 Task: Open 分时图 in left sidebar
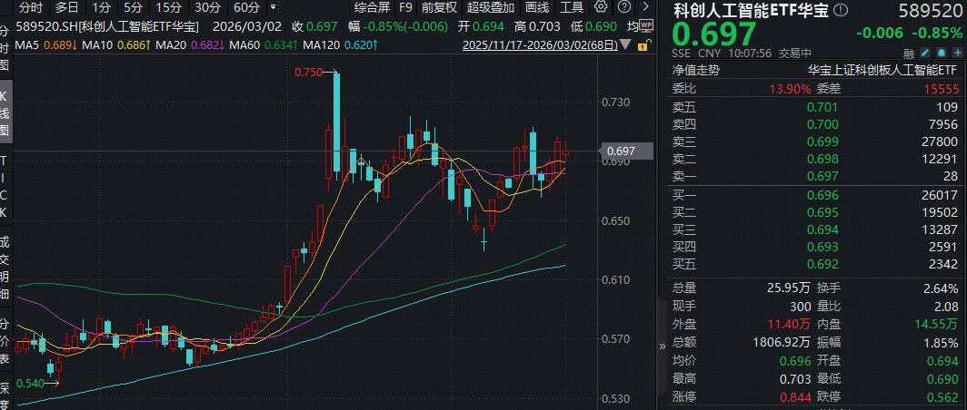(x=5, y=48)
